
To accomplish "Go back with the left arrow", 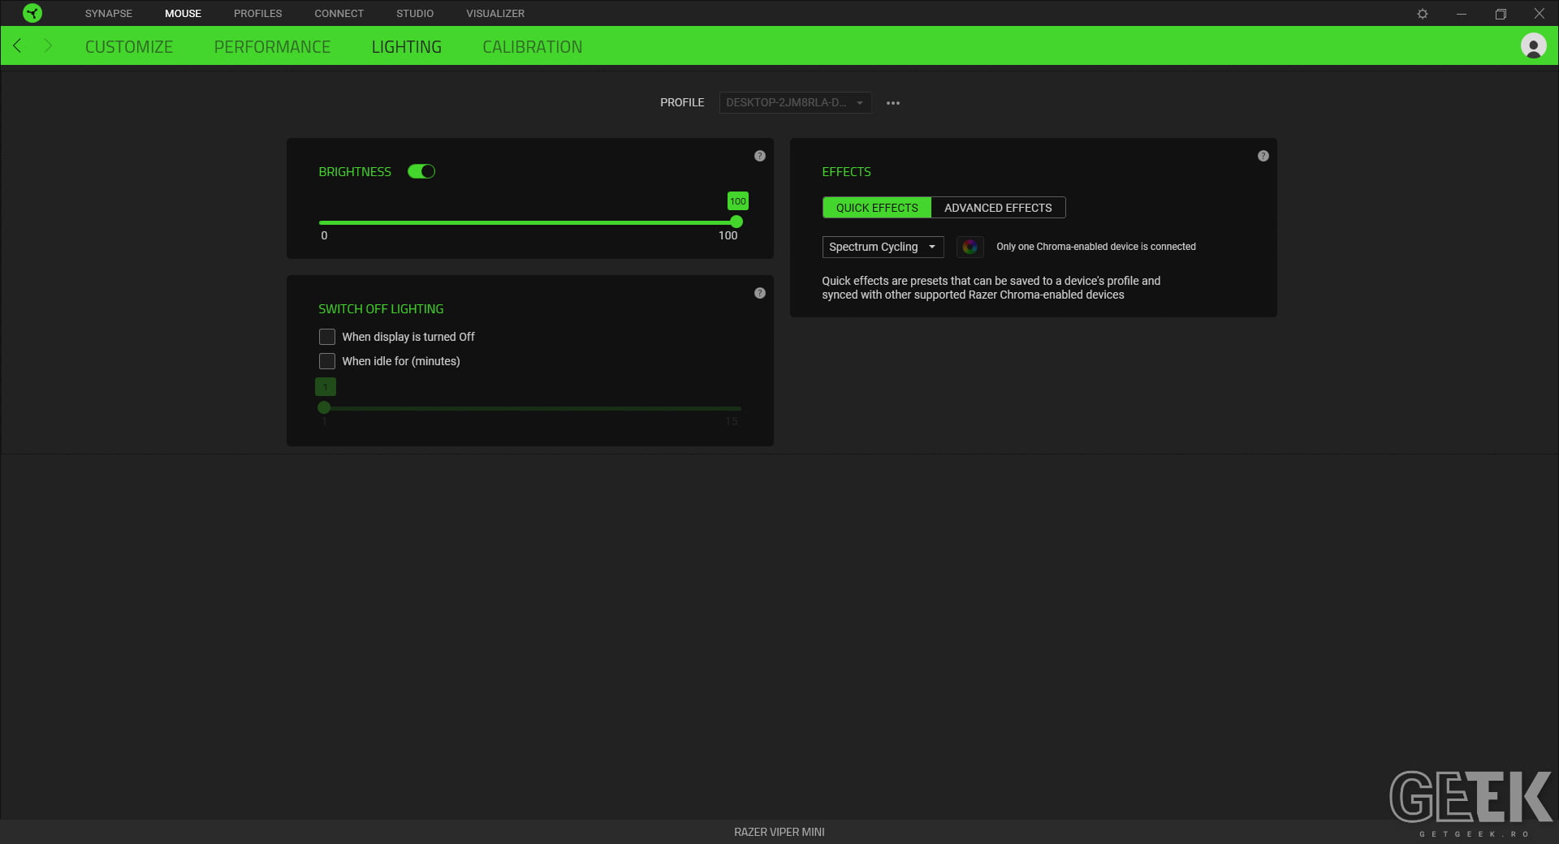I will pos(17,46).
